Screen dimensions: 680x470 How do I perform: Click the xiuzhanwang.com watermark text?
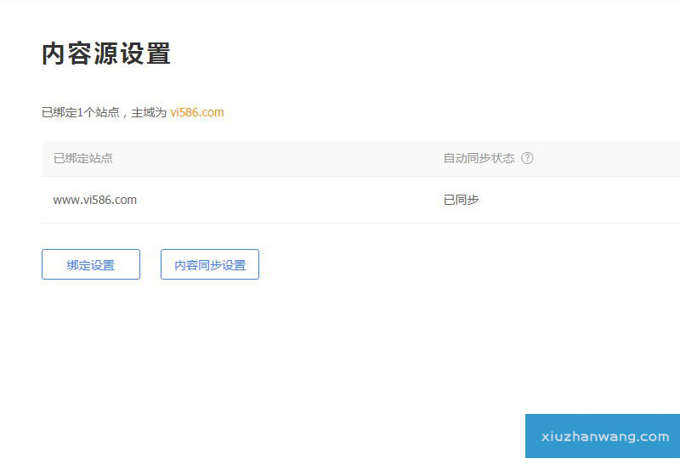[605, 437]
